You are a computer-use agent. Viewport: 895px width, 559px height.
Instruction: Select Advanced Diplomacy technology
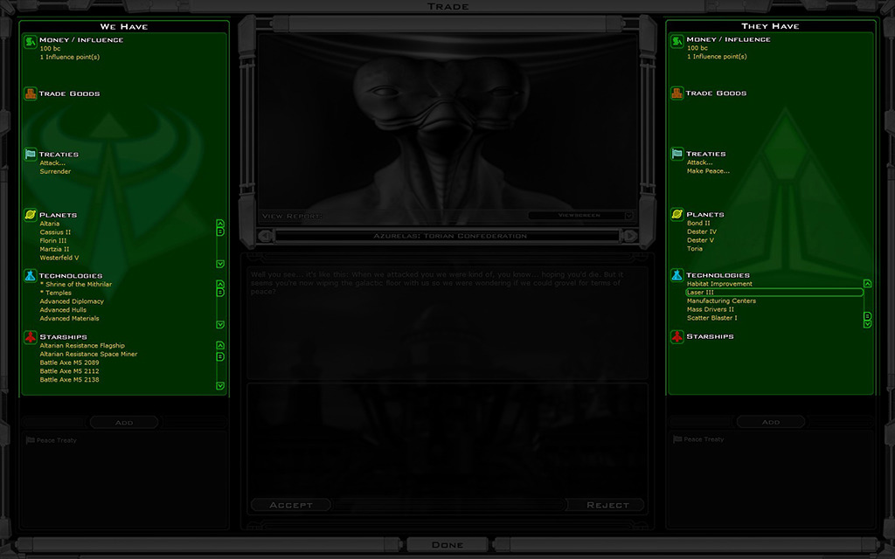(72, 301)
